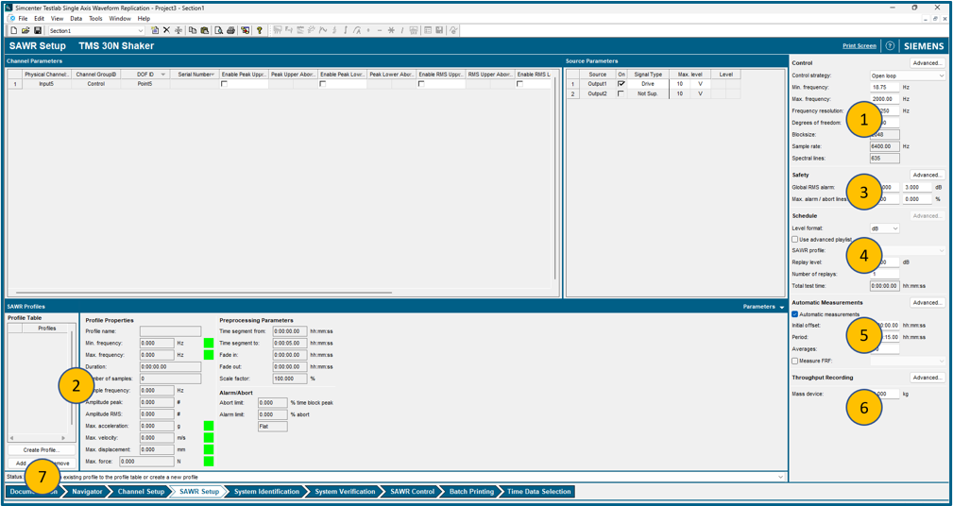The height and width of the screenshot is (506, 953).
Task: Click the Delete (X) toolbar icon
Action: pyautogui.click(x=167, y=30)
